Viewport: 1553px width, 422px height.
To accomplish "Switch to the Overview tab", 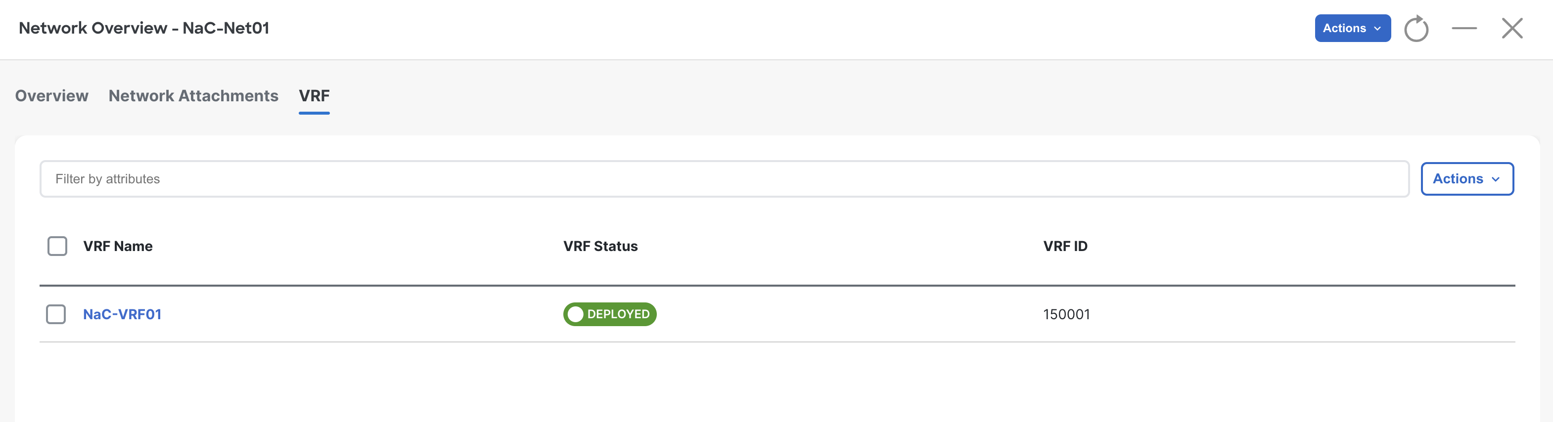I will point(52,96).
